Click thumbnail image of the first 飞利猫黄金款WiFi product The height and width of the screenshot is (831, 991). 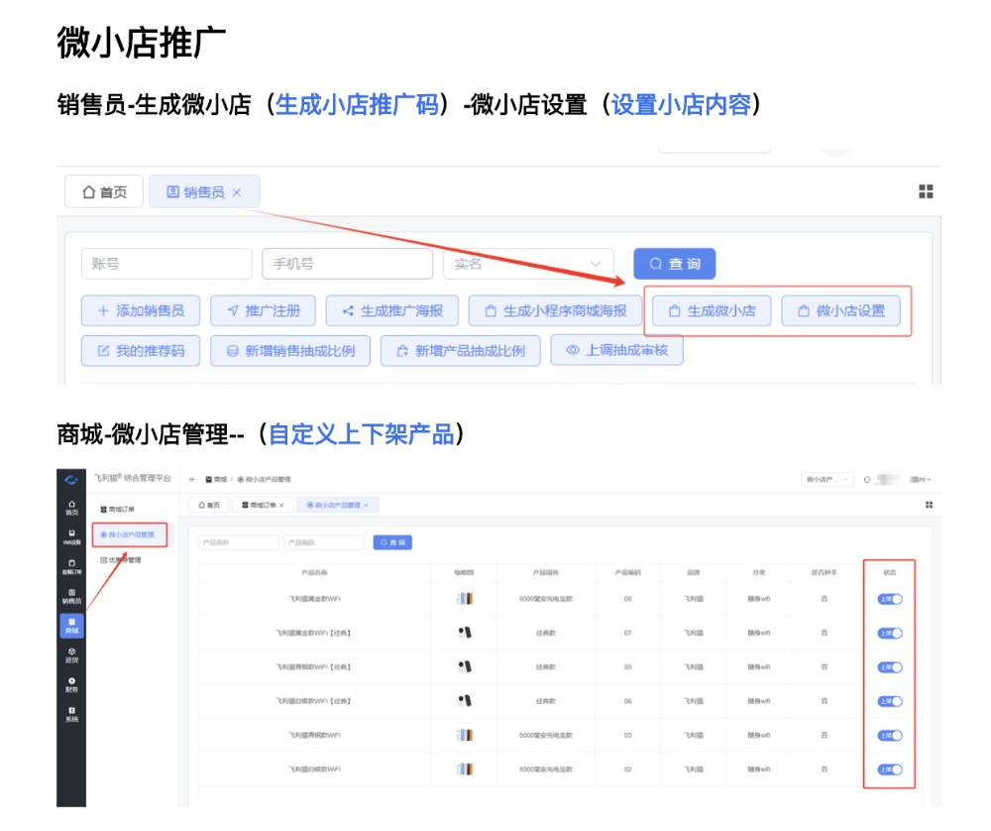click(x=464, y=599)
